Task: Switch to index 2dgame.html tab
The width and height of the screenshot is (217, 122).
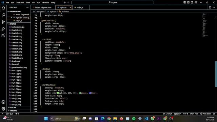Action: (x=43, y=7)
